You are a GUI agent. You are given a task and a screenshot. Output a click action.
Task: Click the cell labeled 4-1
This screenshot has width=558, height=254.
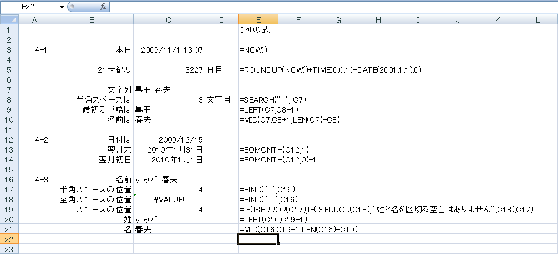pos(34,50)
